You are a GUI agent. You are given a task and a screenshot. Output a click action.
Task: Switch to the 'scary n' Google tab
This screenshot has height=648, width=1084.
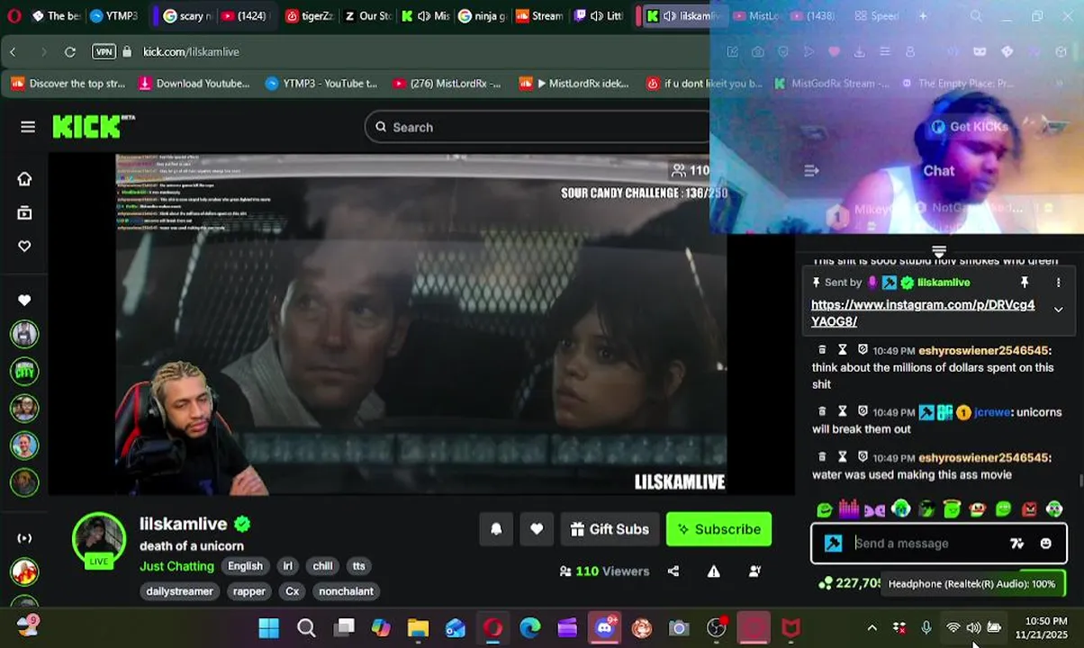(187, 16)
